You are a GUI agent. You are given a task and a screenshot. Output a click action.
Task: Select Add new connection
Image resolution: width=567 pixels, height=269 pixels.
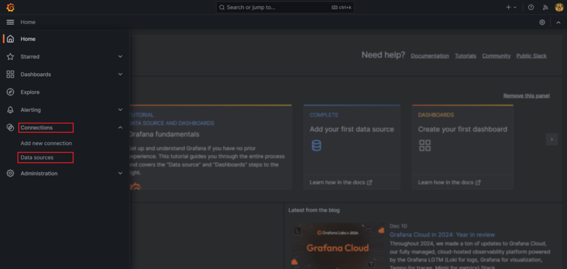(47, 143)
